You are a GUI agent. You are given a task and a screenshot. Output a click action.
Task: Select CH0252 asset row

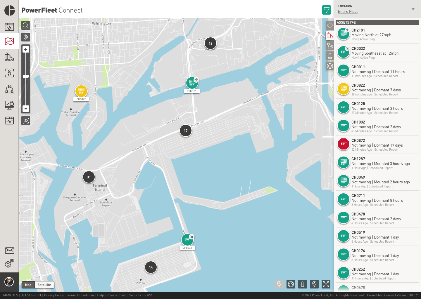click(x=377, y=274)
